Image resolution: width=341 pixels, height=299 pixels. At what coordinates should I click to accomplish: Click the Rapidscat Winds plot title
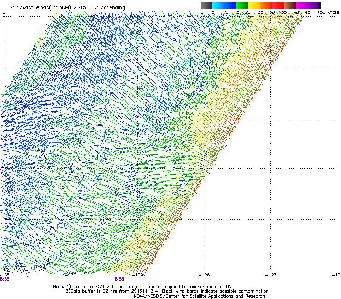67,7
